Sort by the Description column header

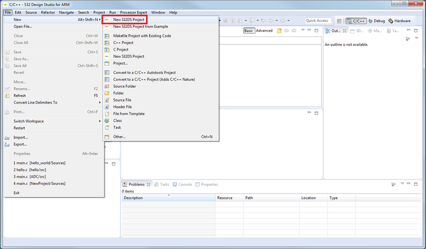[x=169, y=198]
